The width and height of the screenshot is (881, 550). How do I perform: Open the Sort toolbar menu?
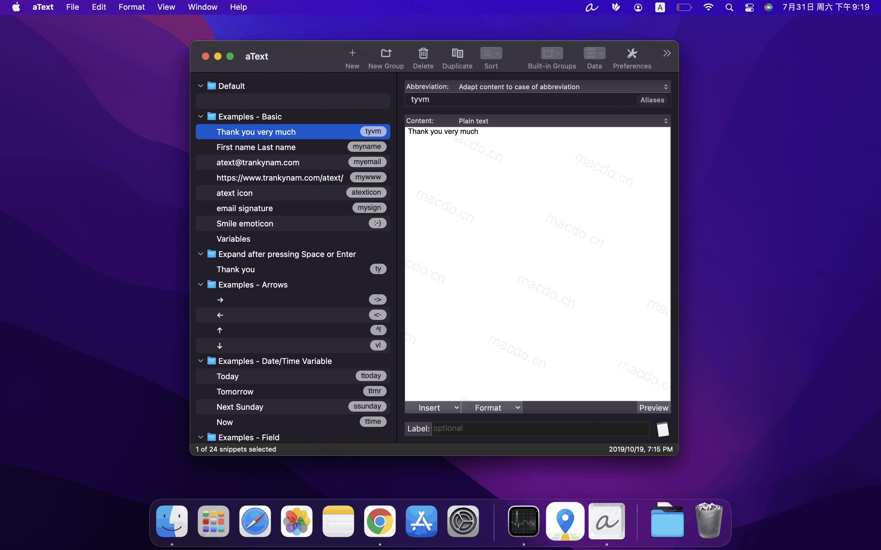[491, 53]
